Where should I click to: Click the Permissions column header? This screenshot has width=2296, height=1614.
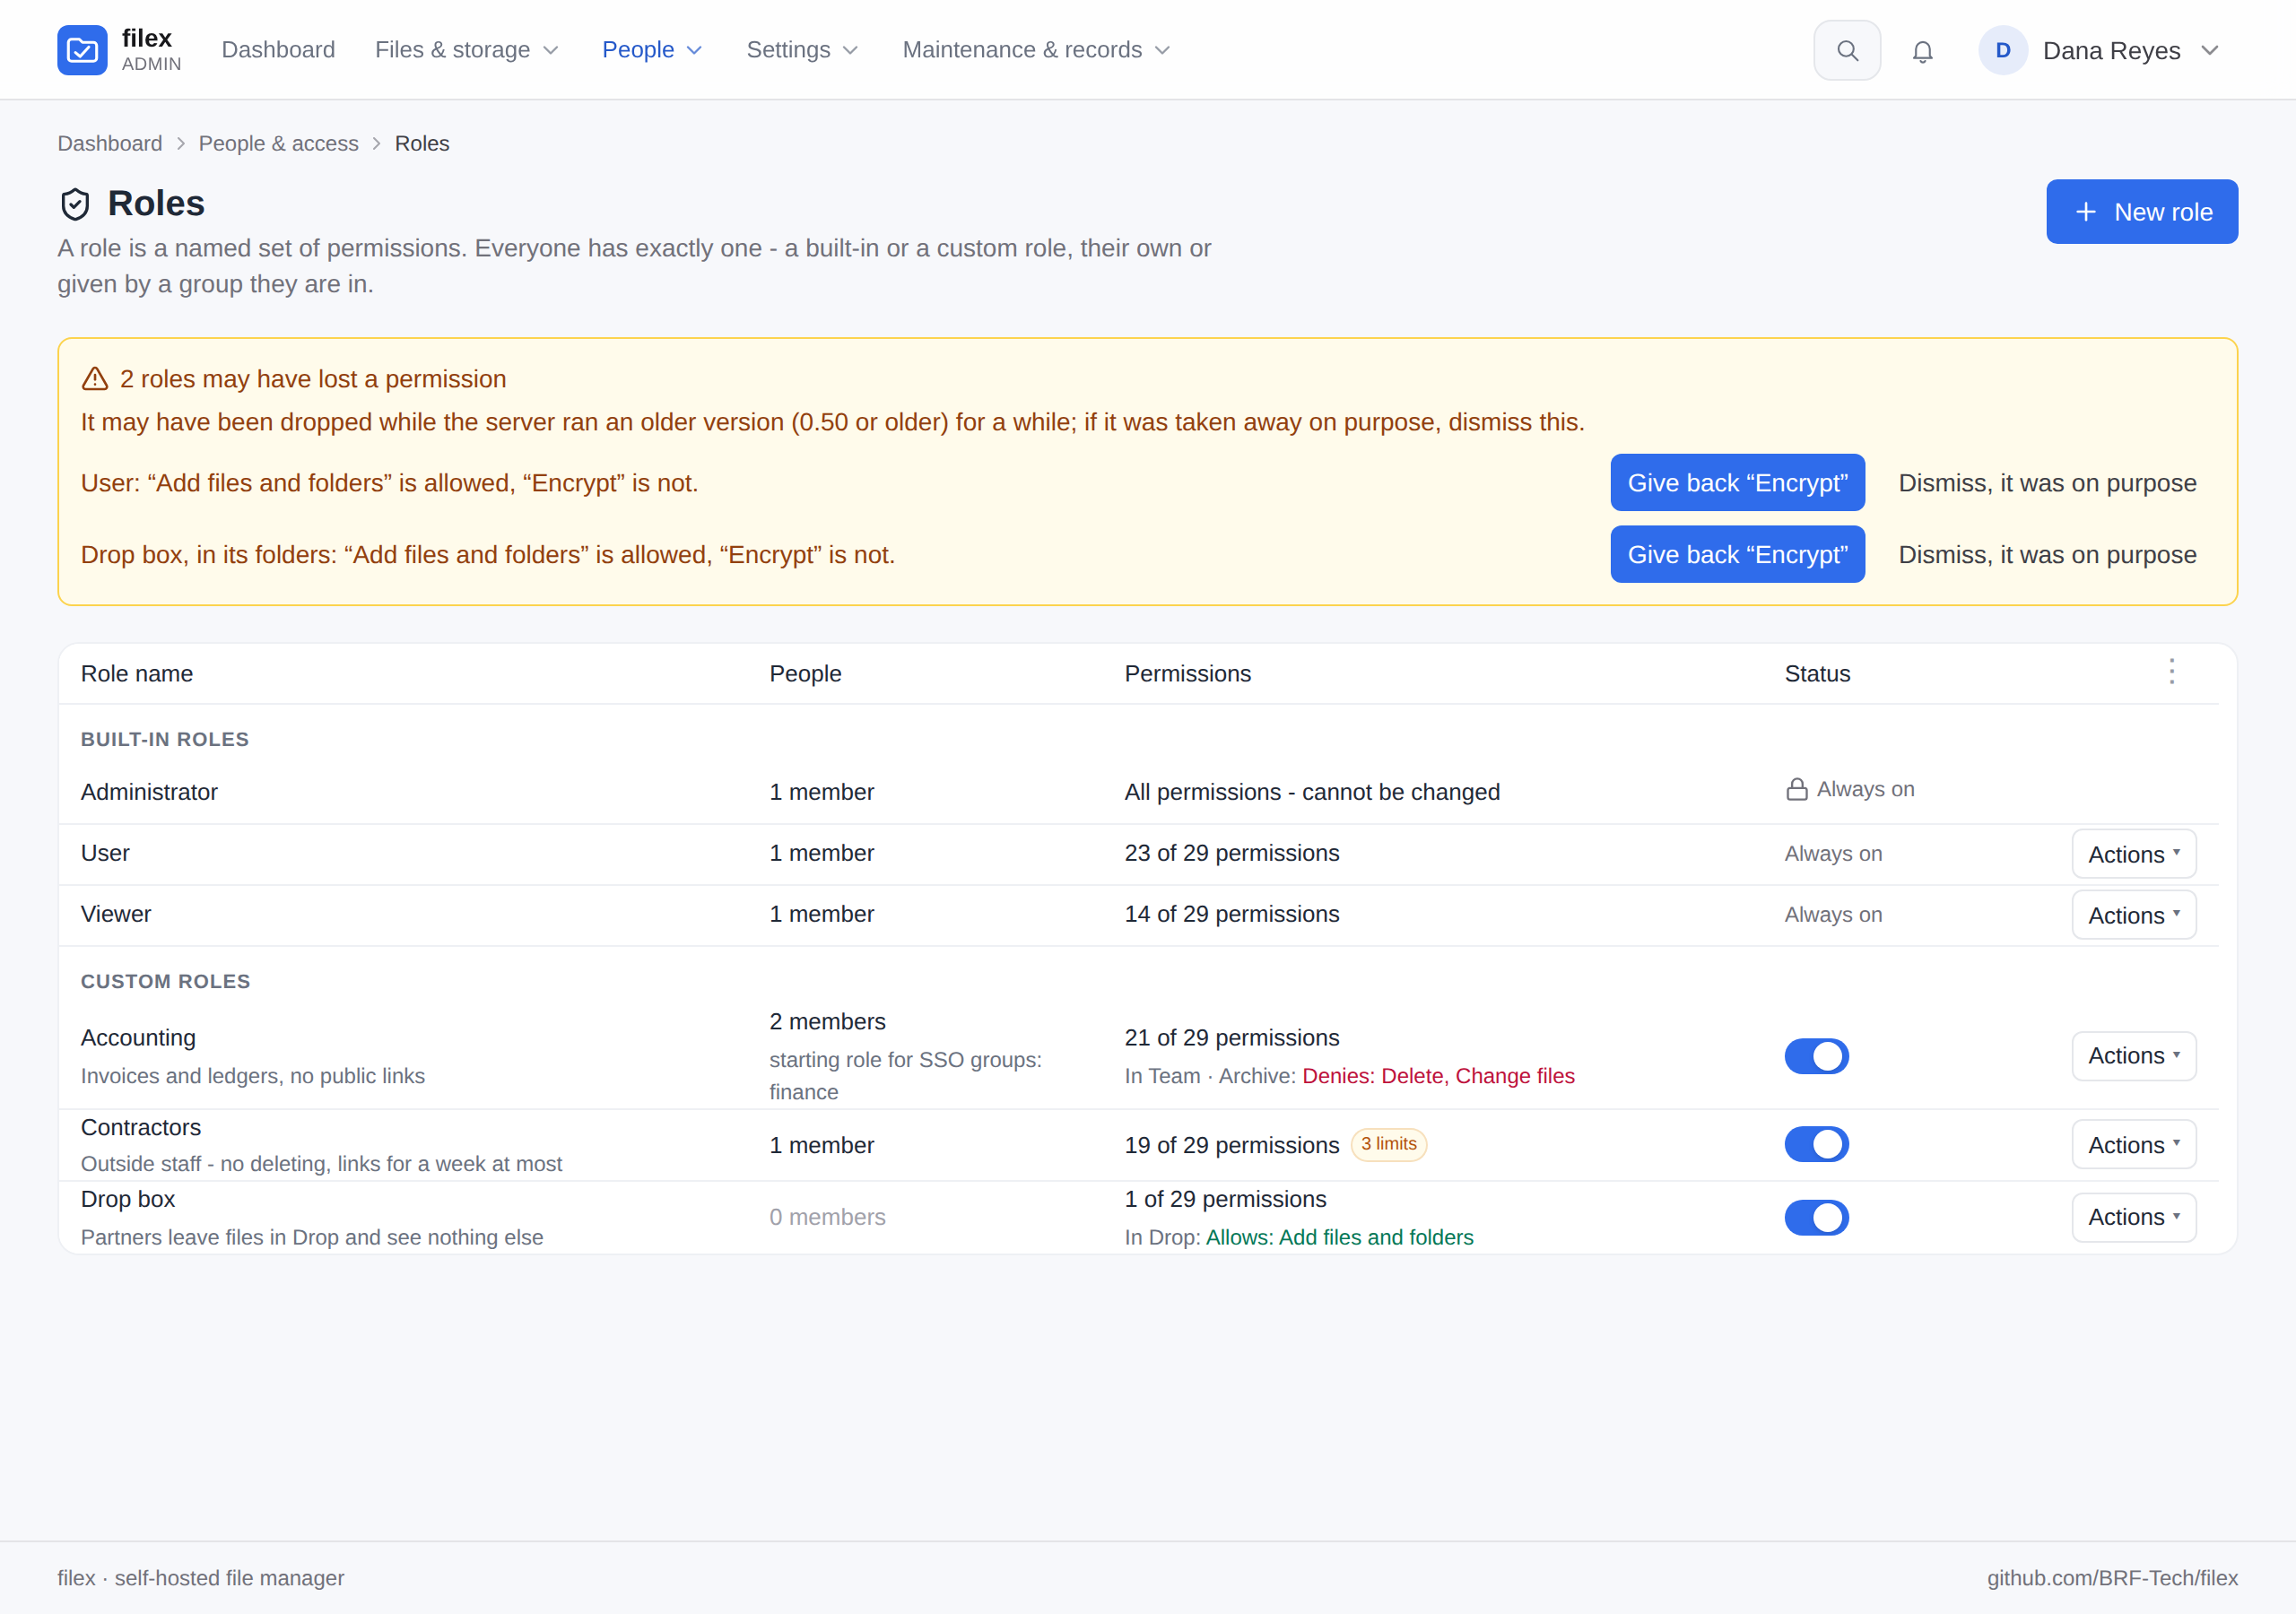pos(1187,673)
